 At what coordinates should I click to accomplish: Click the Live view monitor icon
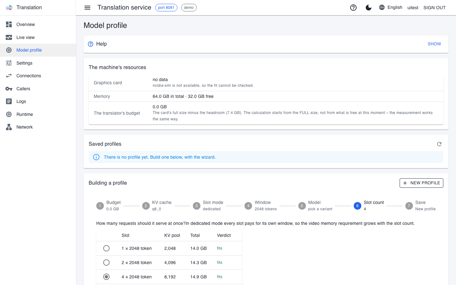(9, 37)
